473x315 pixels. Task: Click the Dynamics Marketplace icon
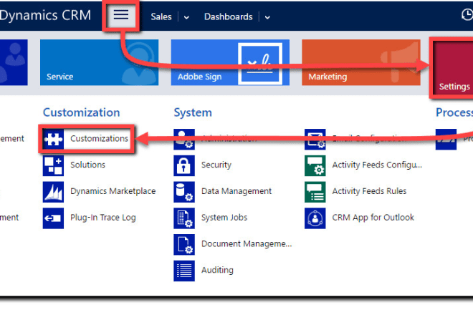click(54, 192)
